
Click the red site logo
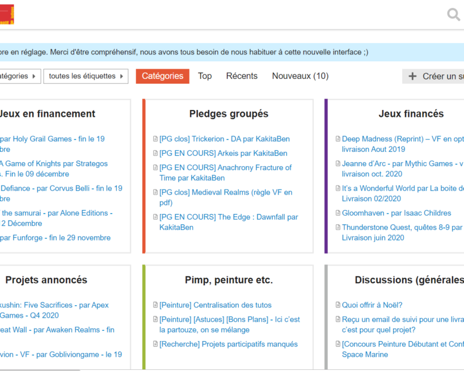[7, 14]
